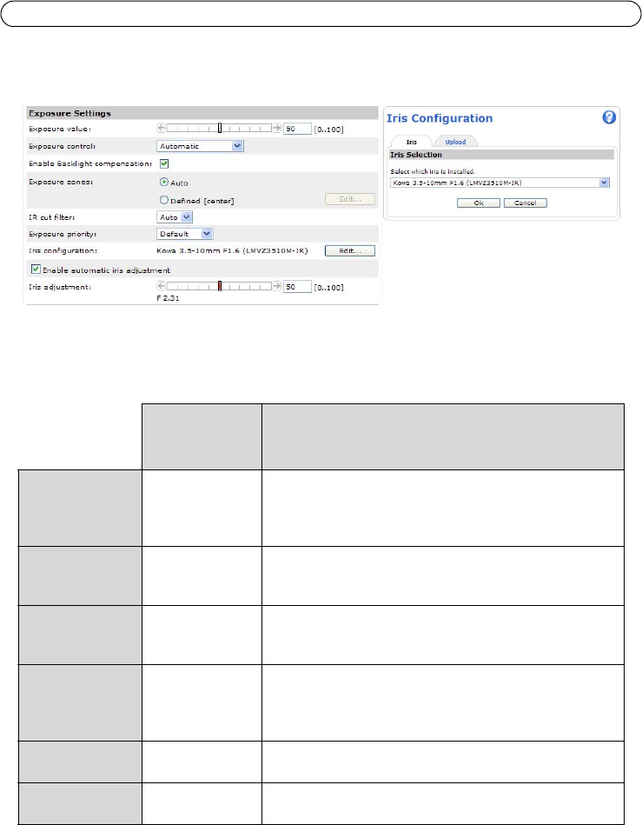This screenshot has width=642, height=825.
Task: Open the Exposure control dropdown
Action: tap(200, 146)
